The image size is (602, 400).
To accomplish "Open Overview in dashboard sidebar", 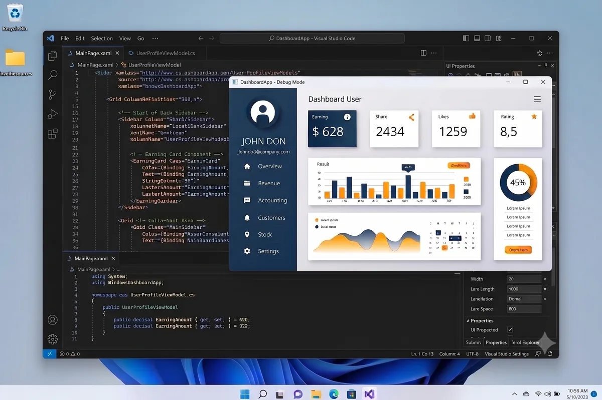I will (262, 166).
